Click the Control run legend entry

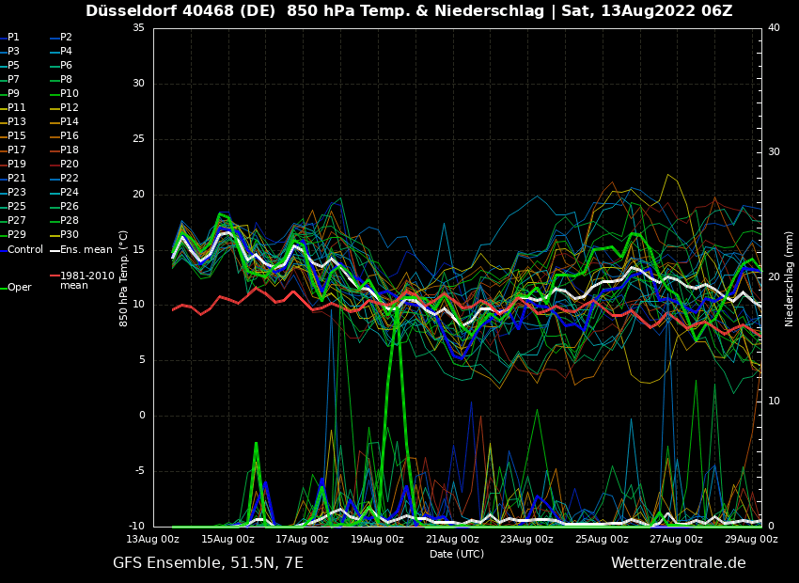[x=25, y=250]
